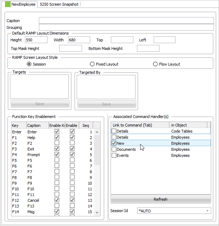Screen dimensions: 219x226
Task: Click the Height field showing 550
Action: coord(36,40)
